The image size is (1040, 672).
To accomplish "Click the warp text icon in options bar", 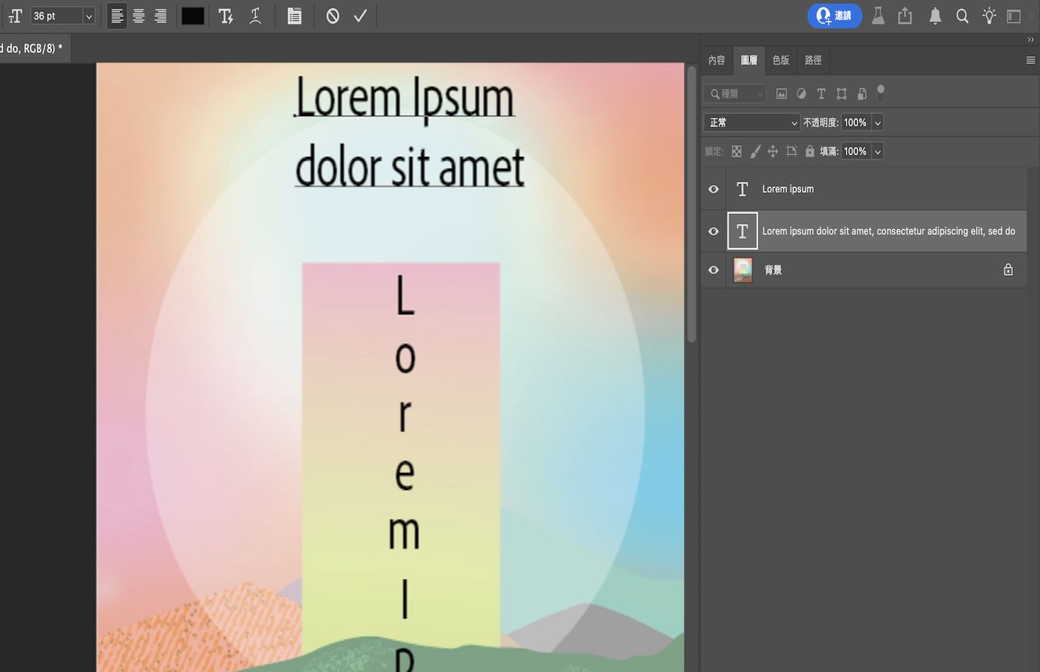I will 254,16.
